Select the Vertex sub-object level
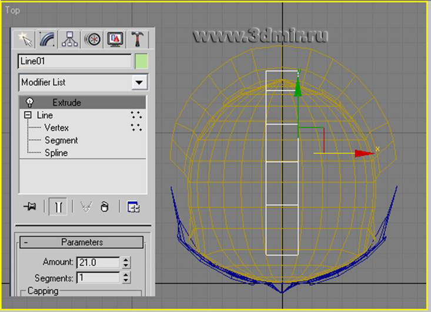 [56, 128]
